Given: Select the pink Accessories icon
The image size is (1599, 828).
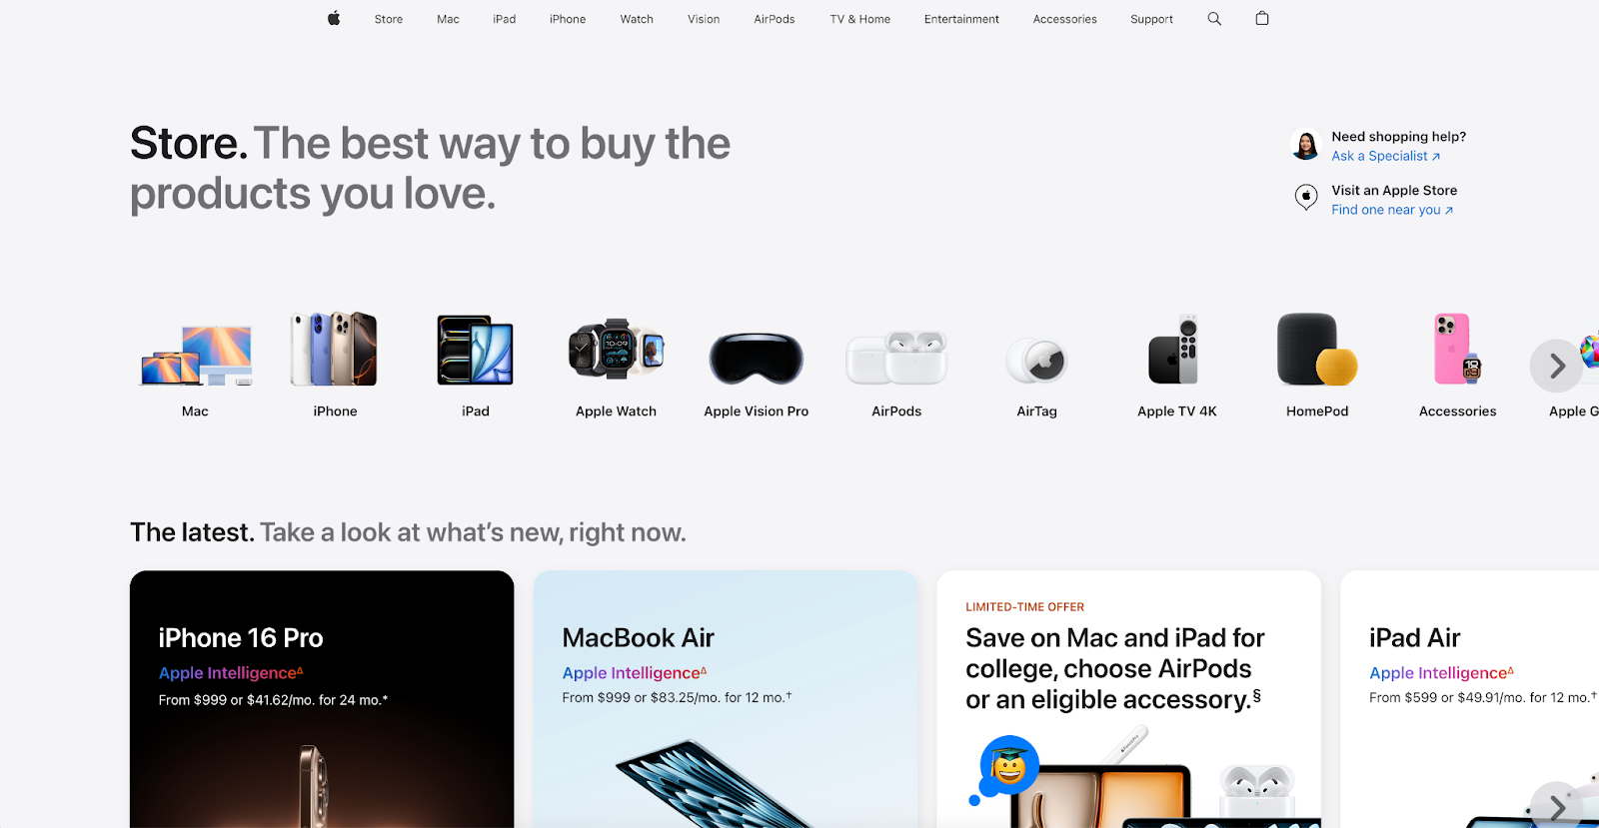Looking at the screenshot, I should [1457, 349].
